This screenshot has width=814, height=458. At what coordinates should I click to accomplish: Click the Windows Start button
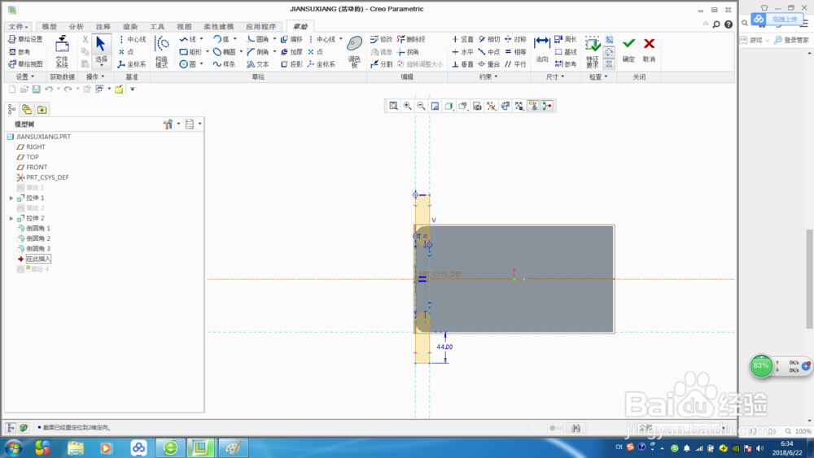(x=14, y=447)
